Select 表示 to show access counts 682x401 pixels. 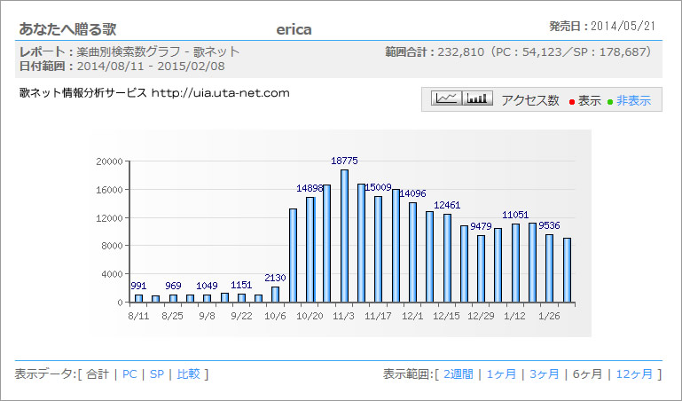tap(589, 101)
